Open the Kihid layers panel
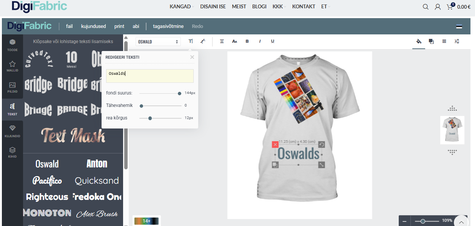The image size is (475, 226). (x=12, y=152)
